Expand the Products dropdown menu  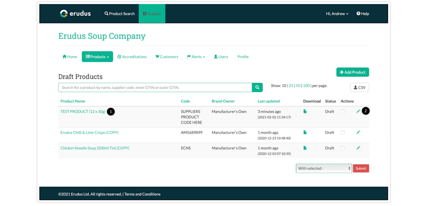coord(97,56)
